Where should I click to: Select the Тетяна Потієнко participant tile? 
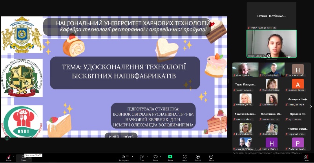(272, 16)
